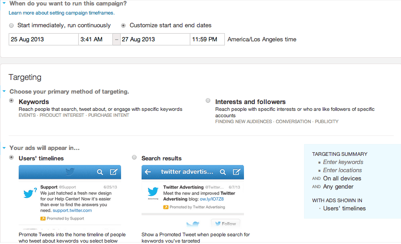This screenshot has height=244, width=401.
Task: Click compose icon in Search results preview header
Action: point(236,172)
